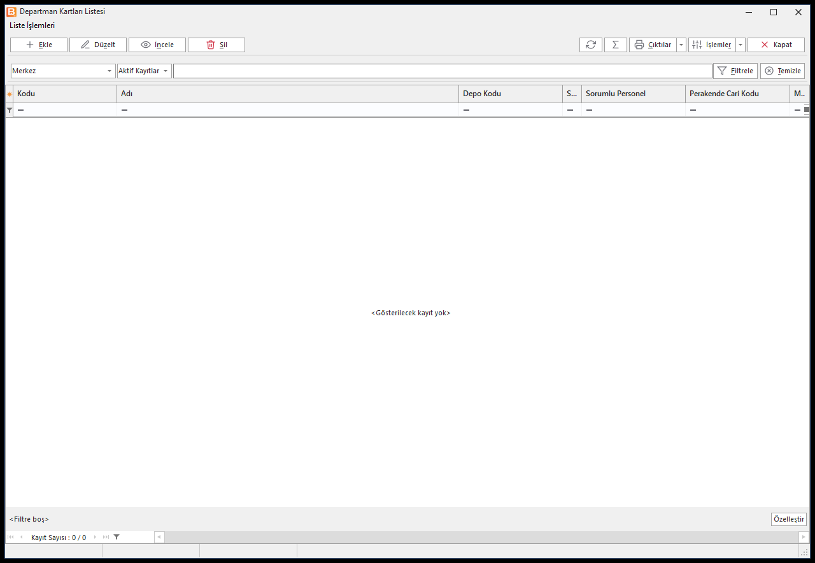Image resolution: width=815 pixels, height=563 pixels.
Task: Go to the first record using navigator
Action: tap(10, 538)
